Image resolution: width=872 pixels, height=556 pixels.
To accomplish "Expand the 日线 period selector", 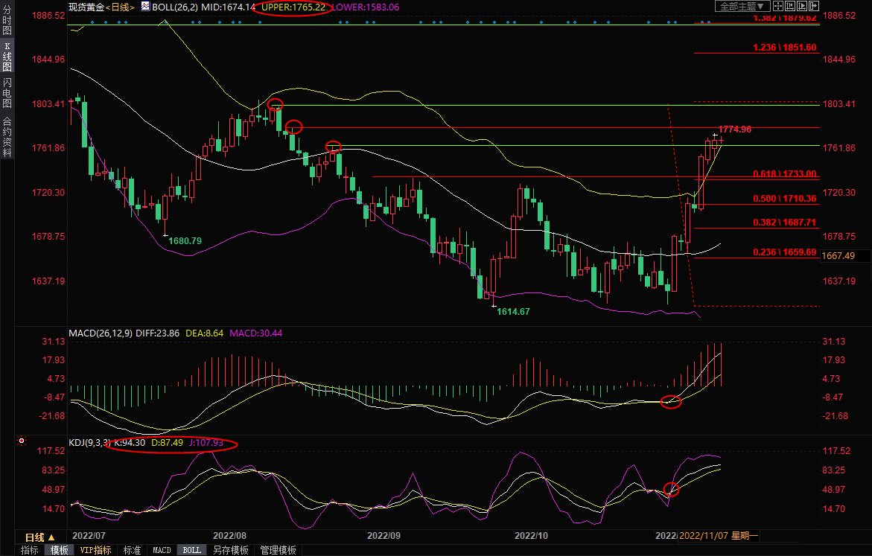I will click(x=40, y=537).
